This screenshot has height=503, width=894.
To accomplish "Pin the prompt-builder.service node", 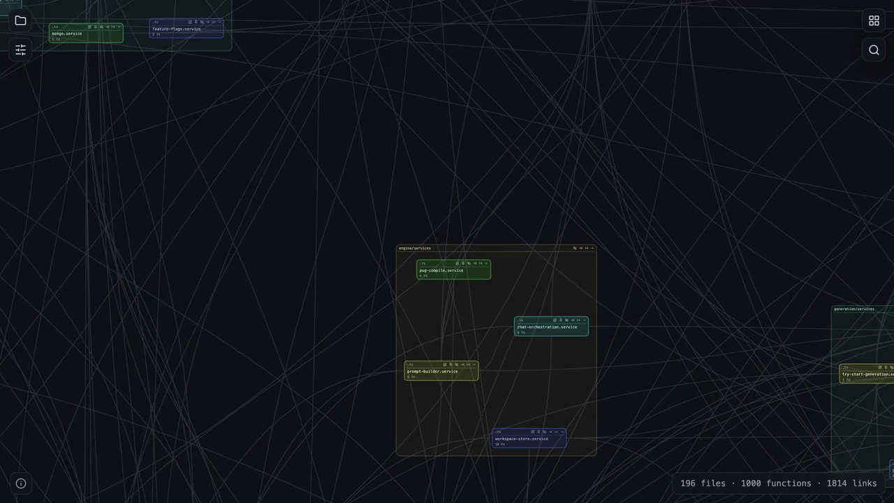I will coord(450,365).
